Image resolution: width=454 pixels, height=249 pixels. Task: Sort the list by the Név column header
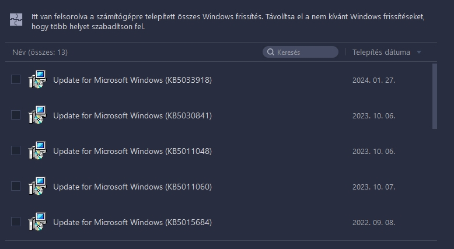[x=40, y=52]
